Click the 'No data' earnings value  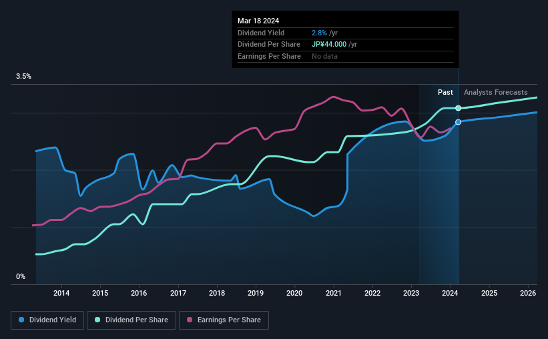tap(324, 56)
